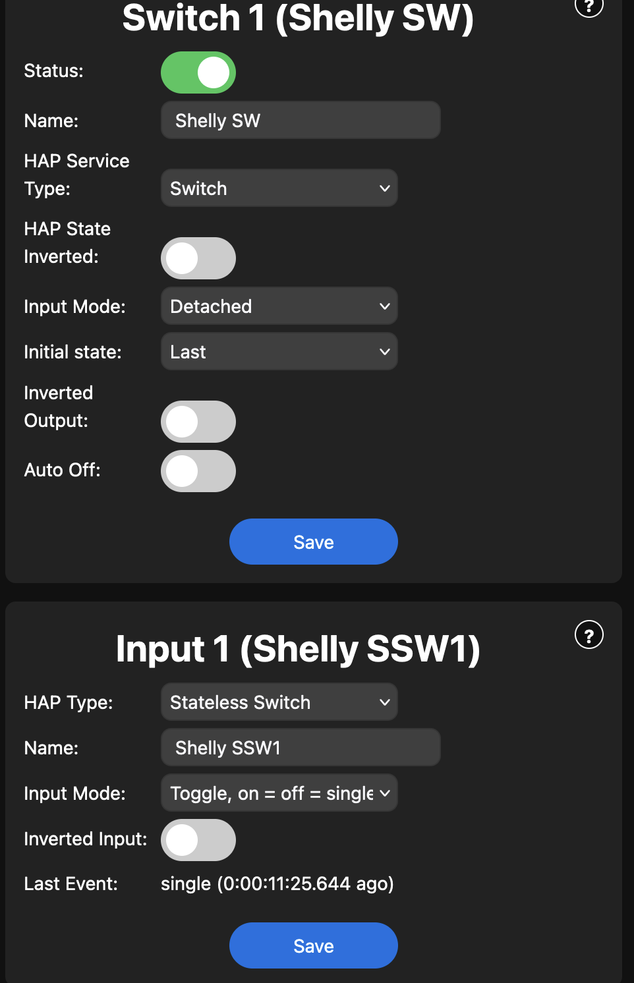The height and width of the screenshot is (983, 634).
Task: Open the HAP Type Stateless Switch dropdown
Action: 279,702
